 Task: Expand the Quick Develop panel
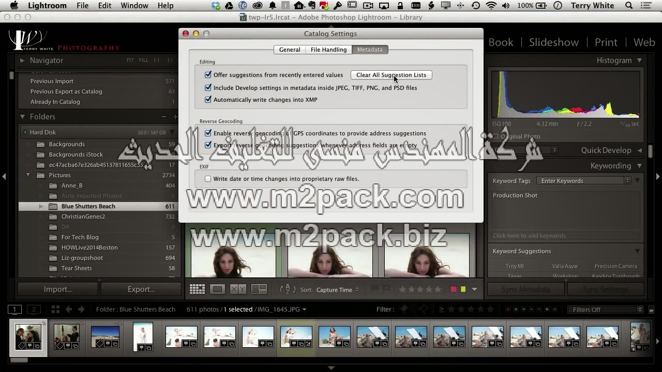click(x=640, y=150)
